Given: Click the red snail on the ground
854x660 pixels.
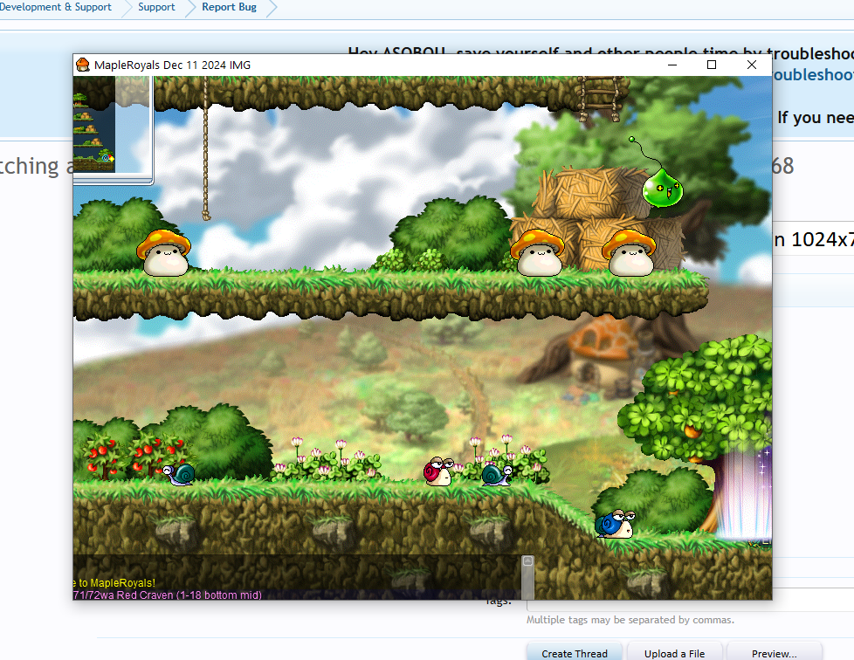Looking at the screenshot, I should pyautogui.click(x=438, y=471).
